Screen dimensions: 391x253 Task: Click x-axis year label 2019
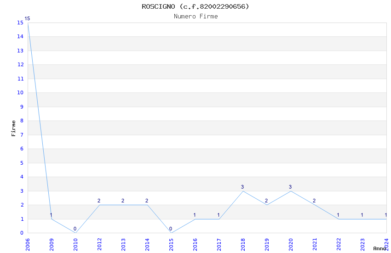coord(267,244)
